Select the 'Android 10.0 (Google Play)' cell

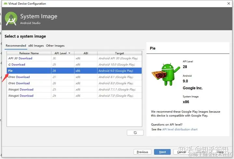pyautogui.click(x=120, y=65)
